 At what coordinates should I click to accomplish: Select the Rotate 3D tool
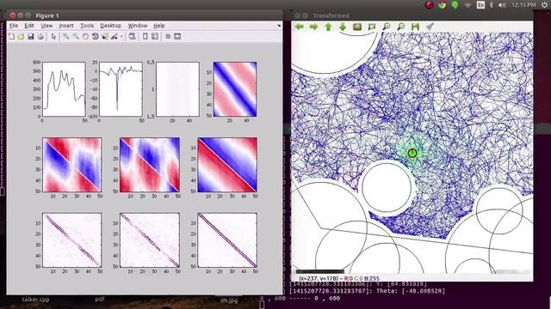96,36
